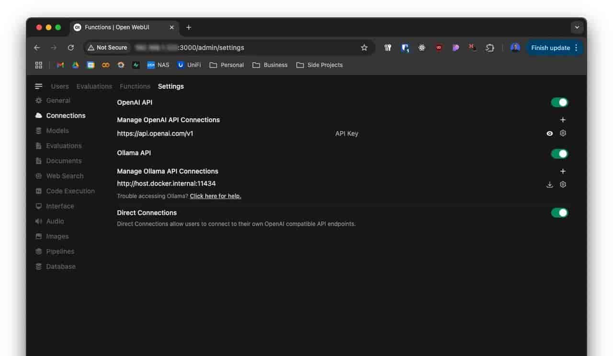The height and width of the screenshot is (356, 613).
Task: Add a new OpenAI API connection
Action: [x=563, y=120]
